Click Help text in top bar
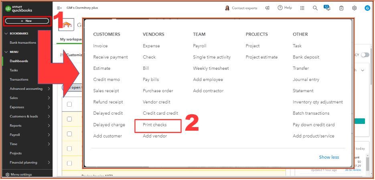Screen dimensions: 375x180 pos(288,8)
